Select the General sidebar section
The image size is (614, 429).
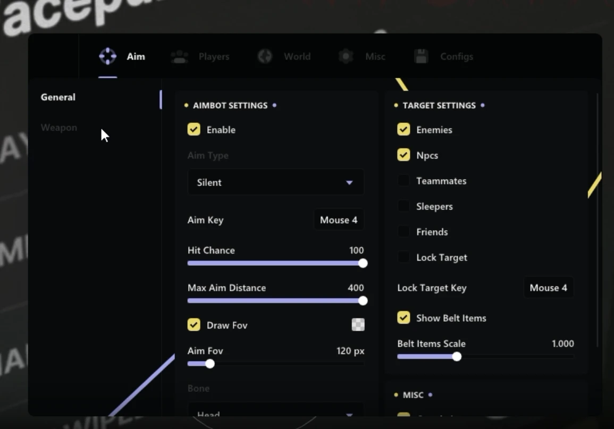pos(58,97)
